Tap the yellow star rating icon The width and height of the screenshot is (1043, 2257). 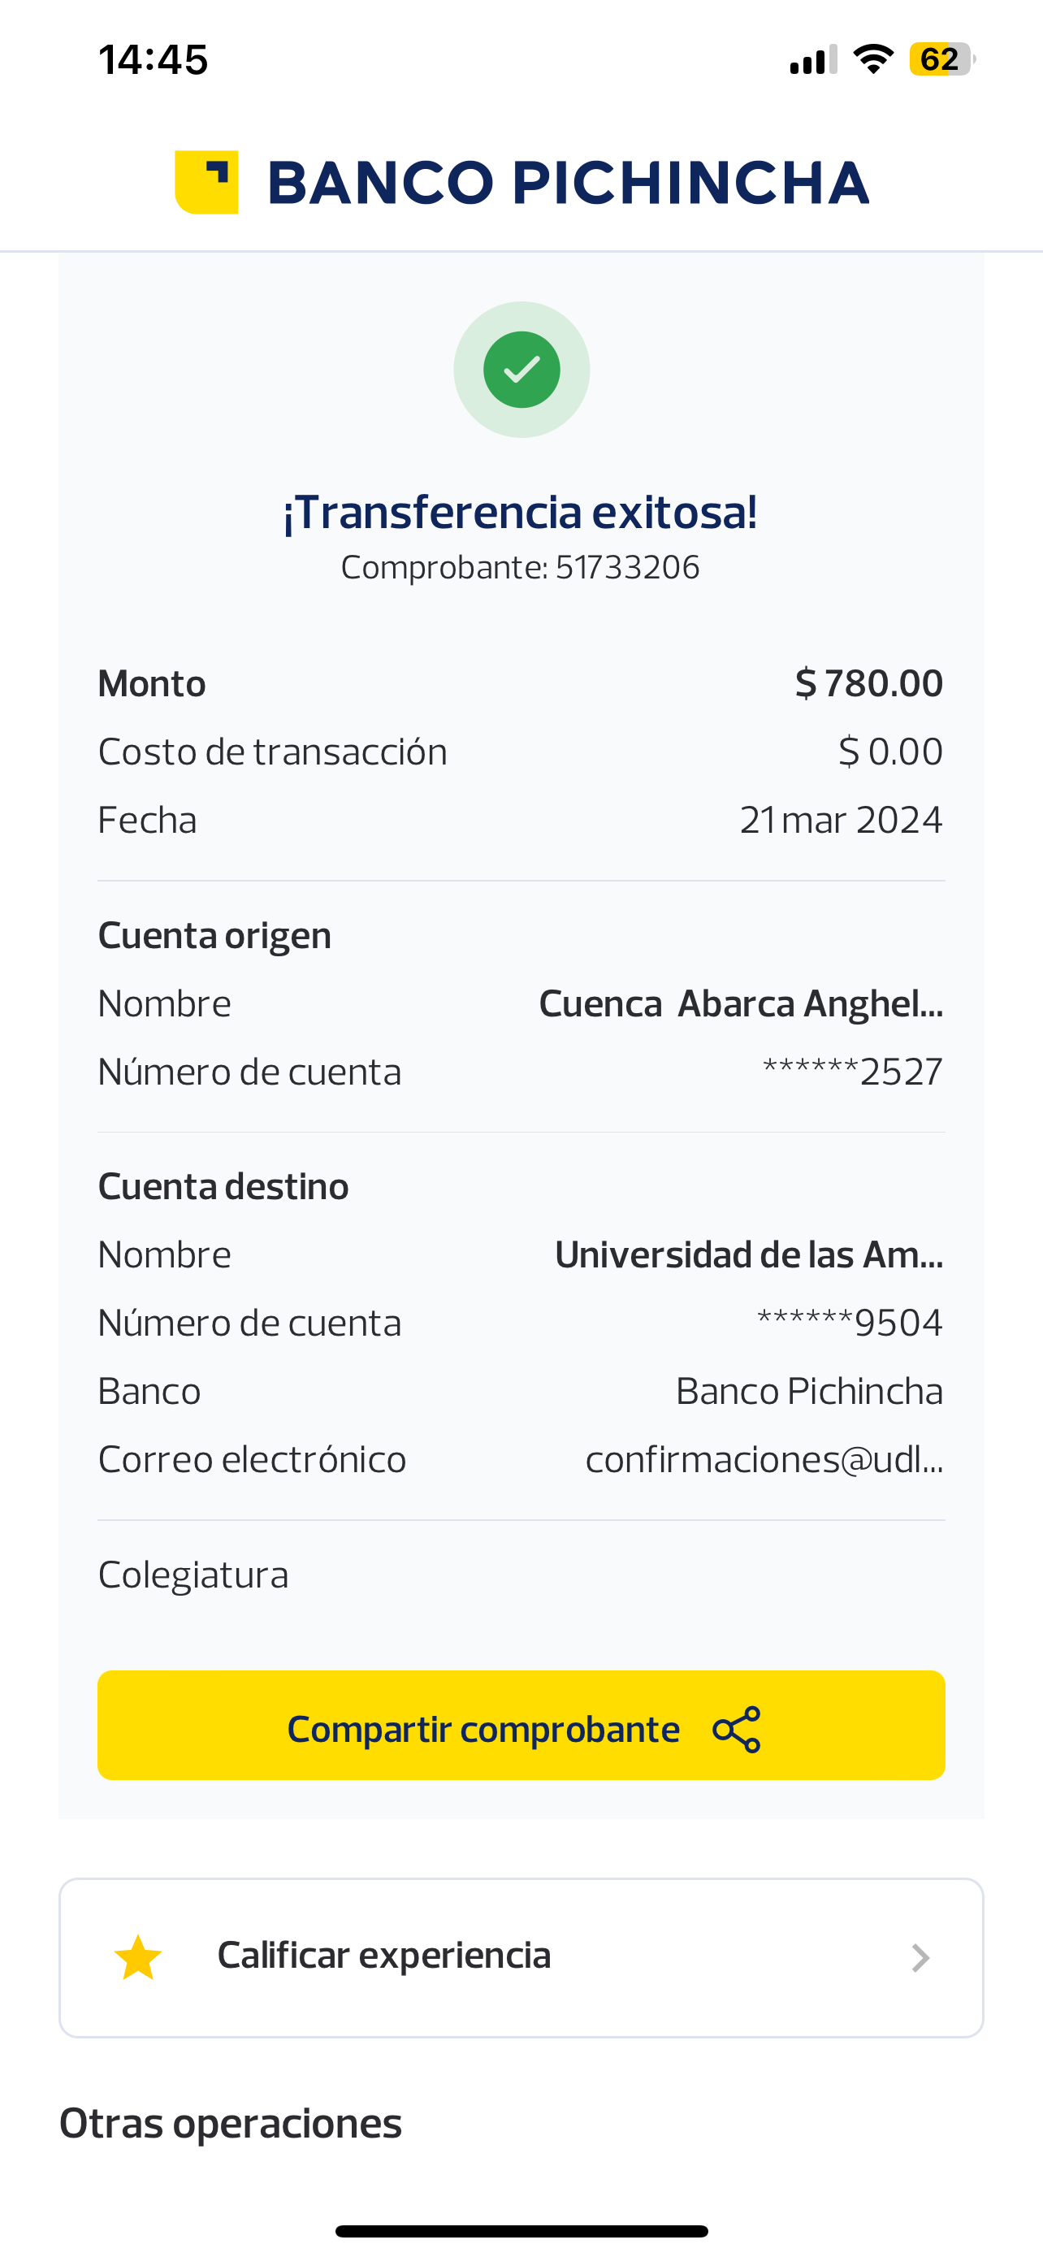coord(138,1957)
